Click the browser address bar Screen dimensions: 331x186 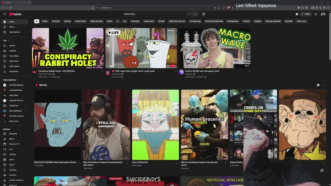coord(155,8)
